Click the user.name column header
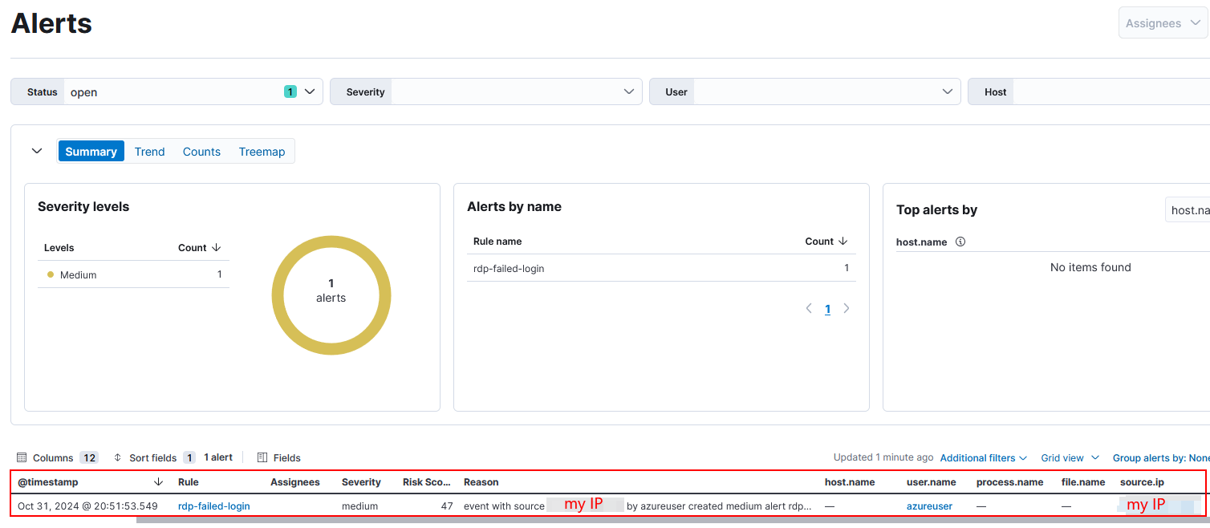Screen dimensions: 1210x528 click(932, 482)
